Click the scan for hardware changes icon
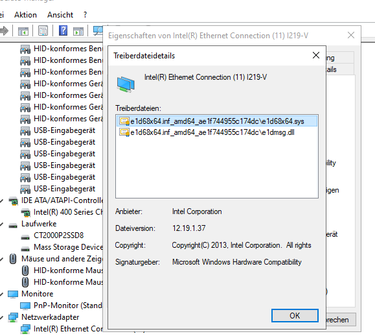Viewport: 375px width, 336px height. coord(98,30)
